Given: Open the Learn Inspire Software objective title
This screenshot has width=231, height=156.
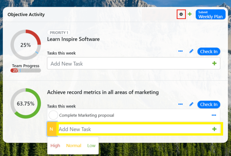Looking at the screenshot, I should (x=73, y=39).
